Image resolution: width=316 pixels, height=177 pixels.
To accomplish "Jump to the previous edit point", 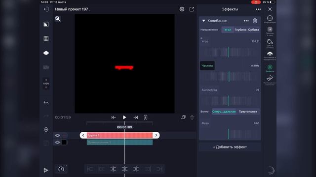I will [x=114, y=118].
